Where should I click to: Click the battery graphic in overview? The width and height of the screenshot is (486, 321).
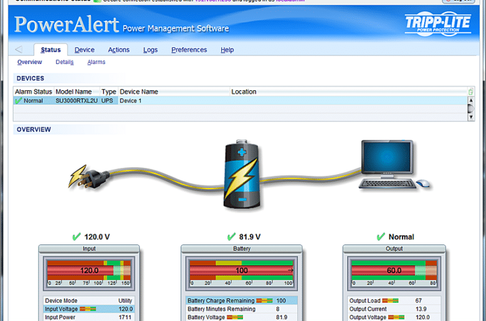click(242, 174)
